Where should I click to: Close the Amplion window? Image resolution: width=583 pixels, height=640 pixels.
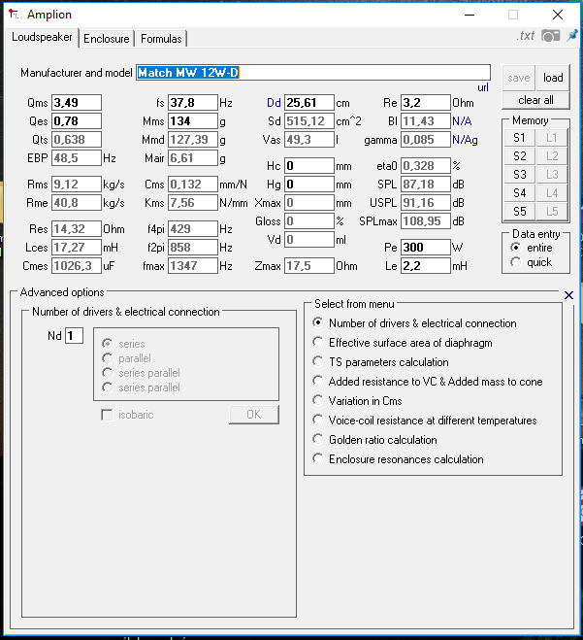coord(558,15)
